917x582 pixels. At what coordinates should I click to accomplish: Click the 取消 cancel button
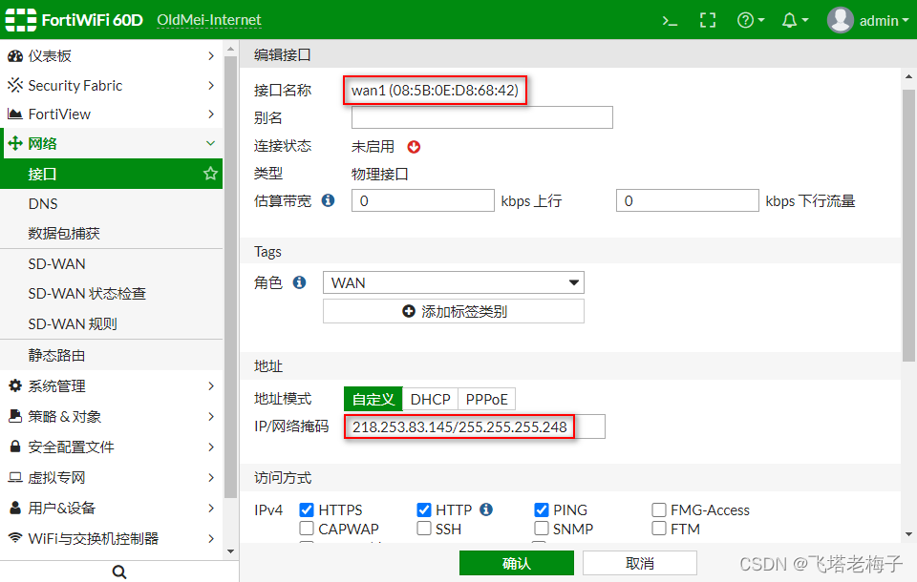coord(639,563)
